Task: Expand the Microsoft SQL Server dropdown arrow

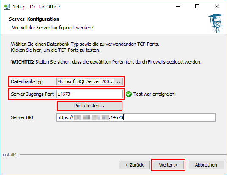Action: tap(119, 82)
